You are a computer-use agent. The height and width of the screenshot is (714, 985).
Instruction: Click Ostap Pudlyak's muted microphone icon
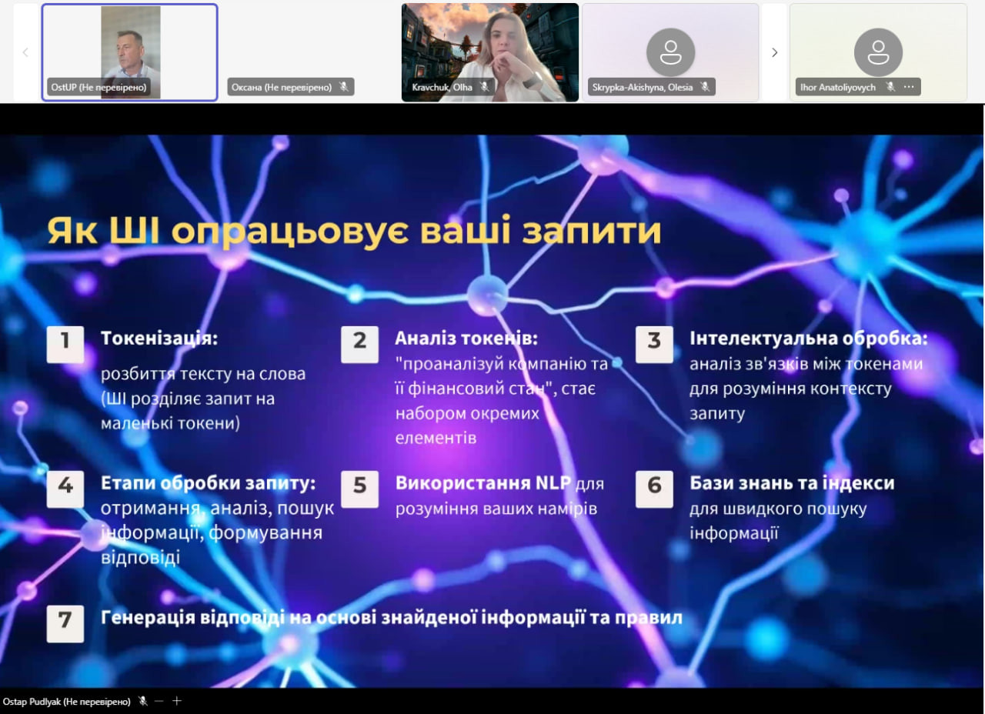pyautogui.click(x=142, y=701)
